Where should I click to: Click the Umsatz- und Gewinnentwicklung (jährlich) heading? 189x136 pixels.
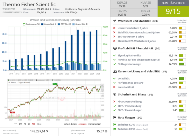[x=55, y=20]
